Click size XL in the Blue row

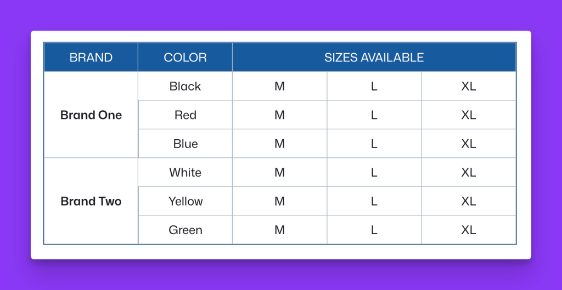point(469,144)
